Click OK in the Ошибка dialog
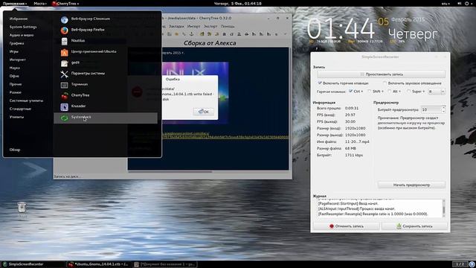 click(x=204, y=112)
